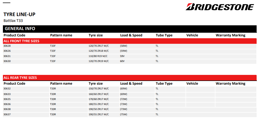Click front table Pattern name header

point(61,35)
